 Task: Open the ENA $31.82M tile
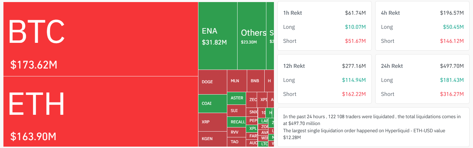point(218,36)
